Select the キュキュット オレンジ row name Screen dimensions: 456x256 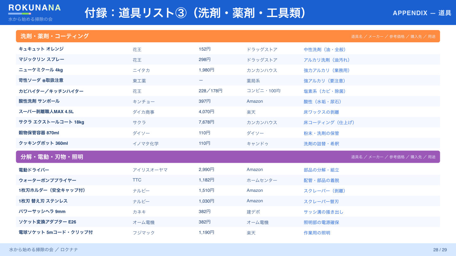point(41,49)
